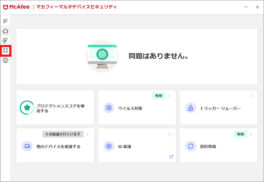
Task: Click the protection score star icon
Action: [x=27, y=108]
